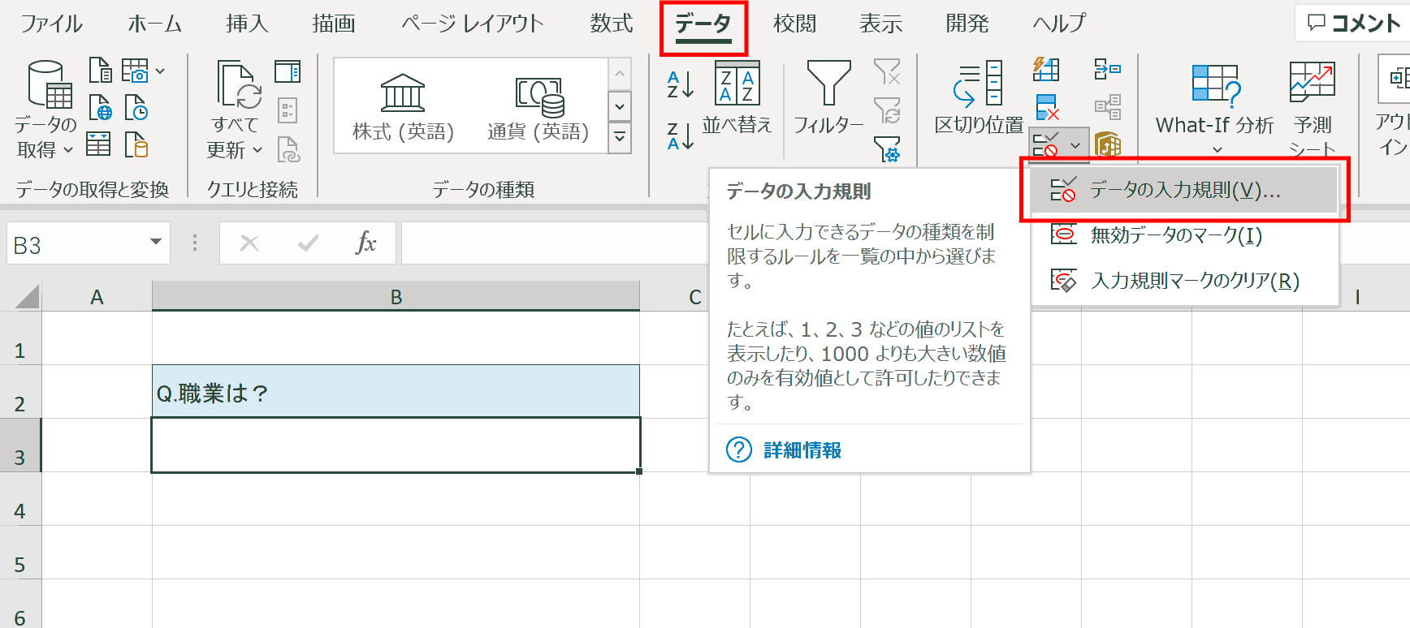Image resolution: width=1410 pixels, height=628 pixels.
Task: Click the From Picture data icon
Action: coord(135,71)
